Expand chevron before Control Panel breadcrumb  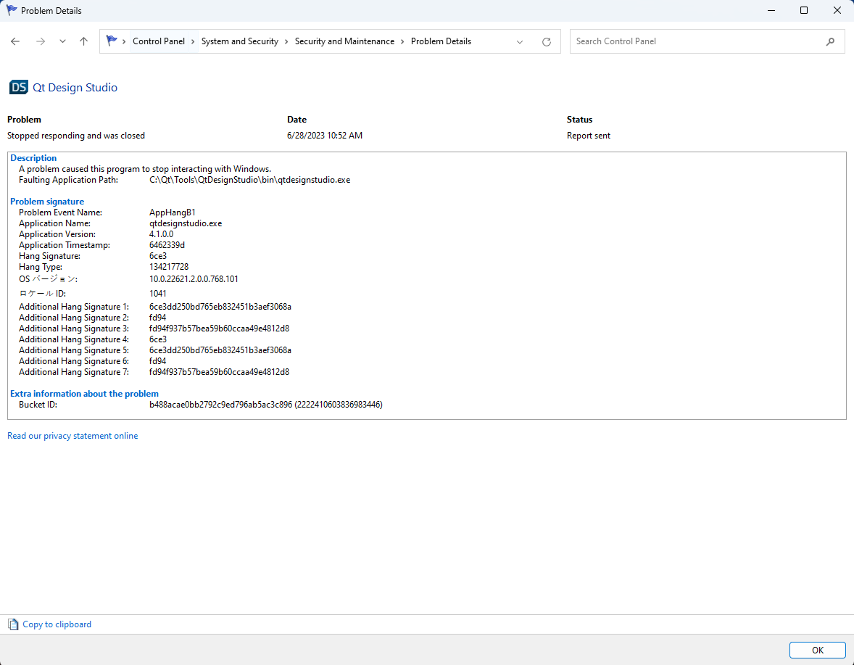pos(124,41)
